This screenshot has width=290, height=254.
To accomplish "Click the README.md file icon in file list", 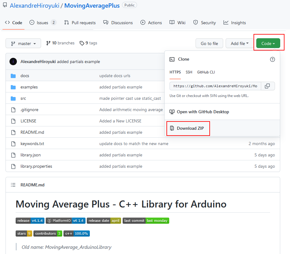I will tap(13, 132).
